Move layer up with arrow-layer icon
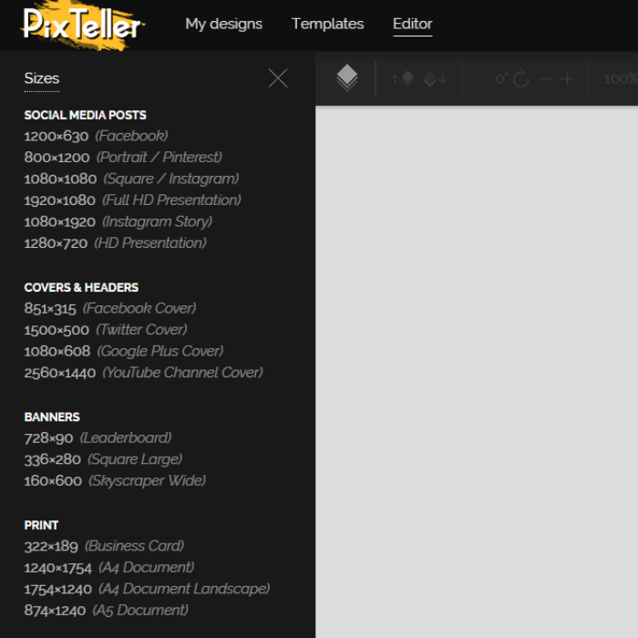638x638 pixels. [402, 78]
